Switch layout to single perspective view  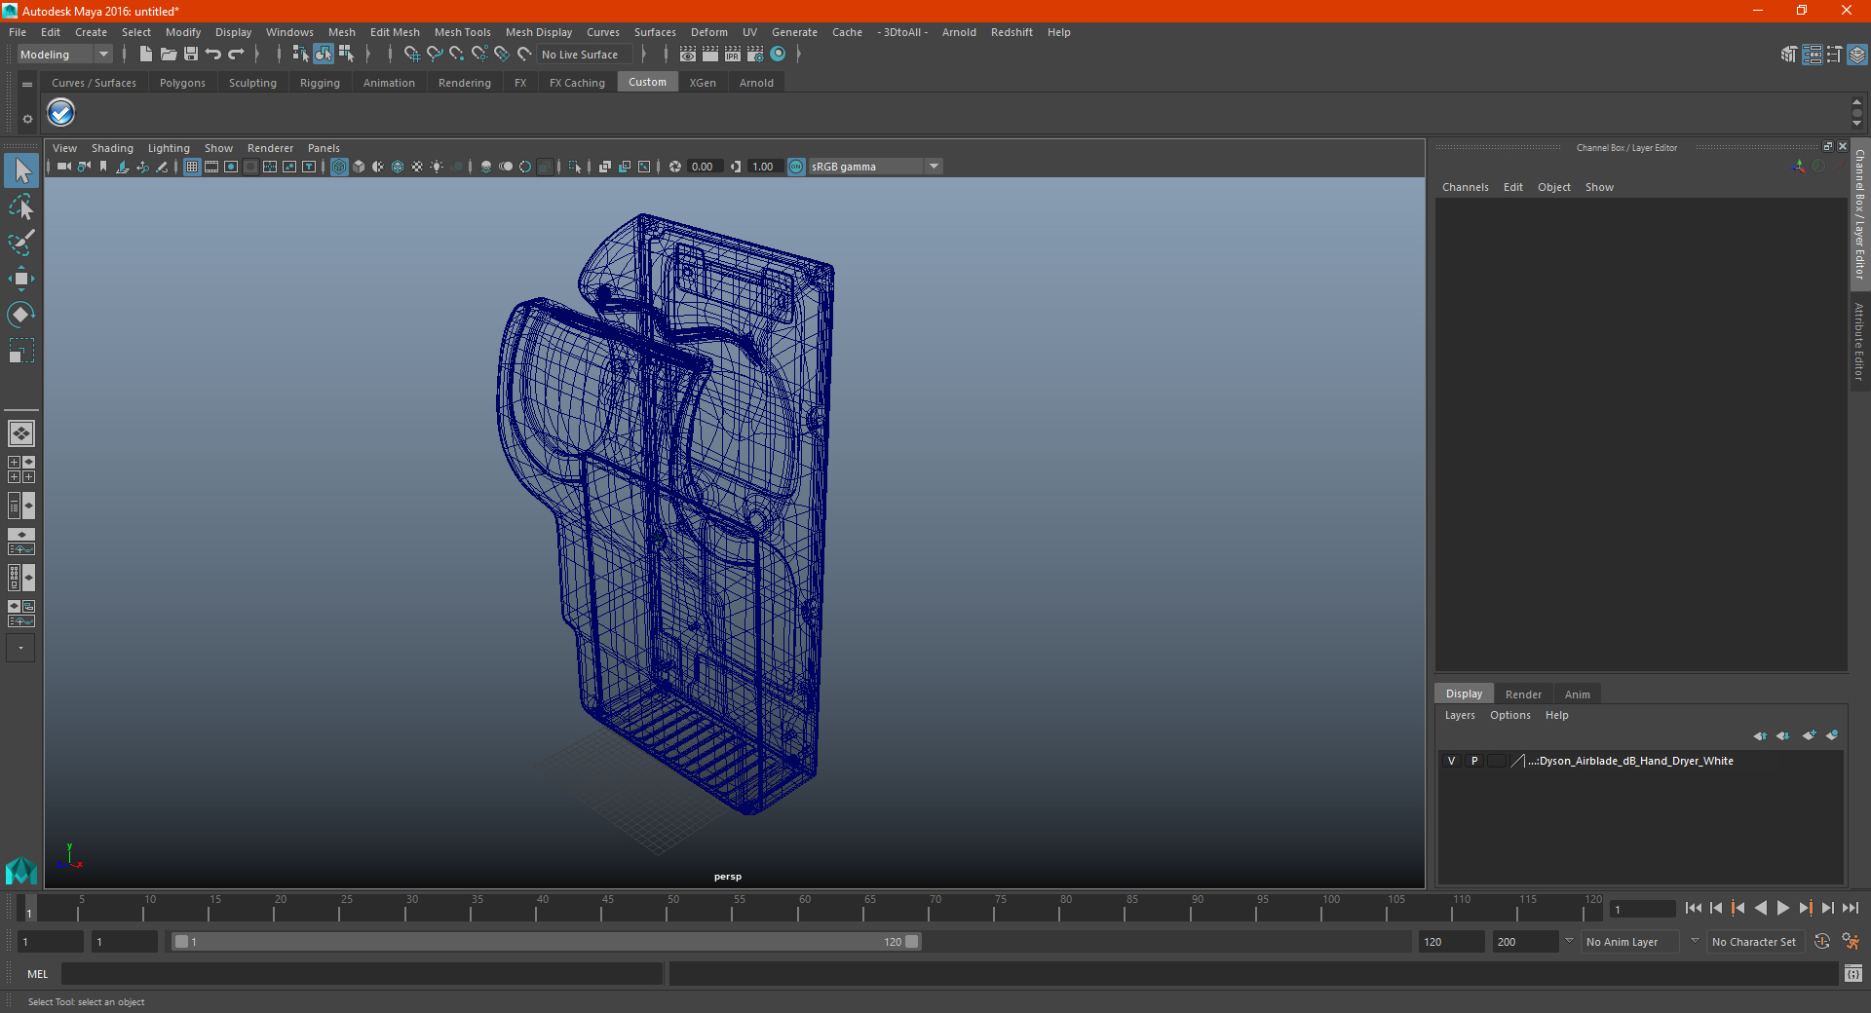tap(21, 433)
